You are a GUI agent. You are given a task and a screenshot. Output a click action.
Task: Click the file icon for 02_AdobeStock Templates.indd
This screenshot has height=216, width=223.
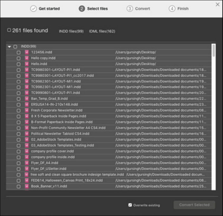27,140
